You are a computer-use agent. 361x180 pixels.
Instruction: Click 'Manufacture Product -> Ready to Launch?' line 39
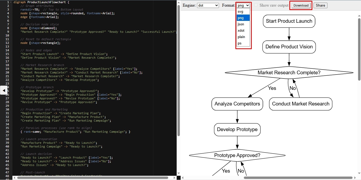tap(59, 143)
